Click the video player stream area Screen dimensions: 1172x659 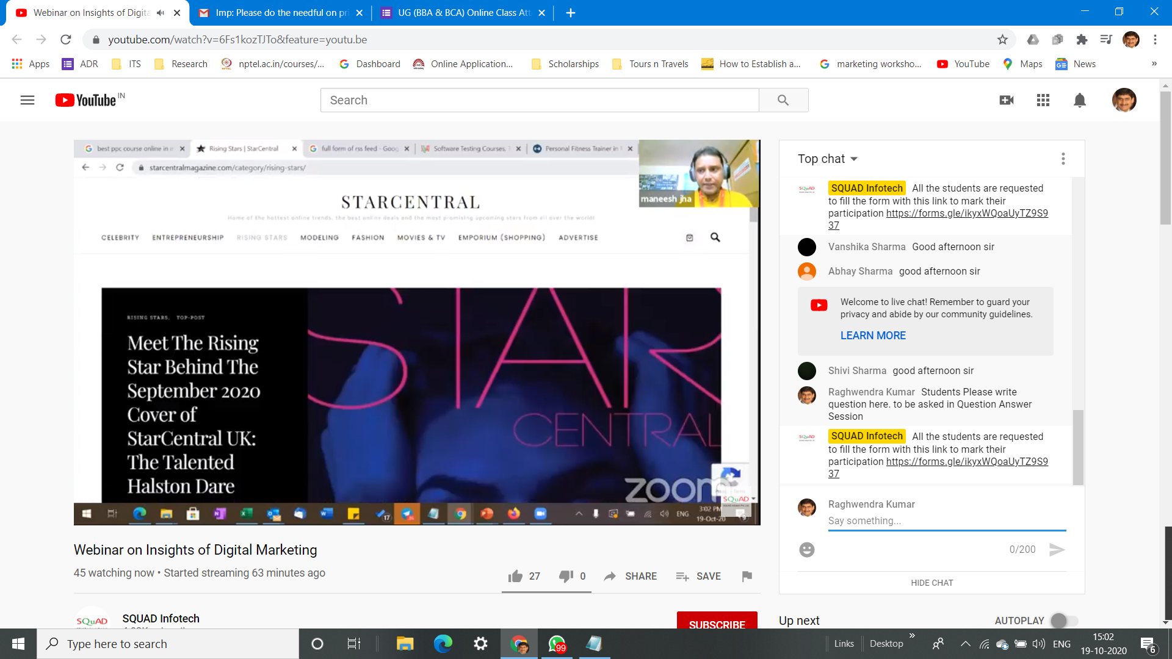[417, 333]
